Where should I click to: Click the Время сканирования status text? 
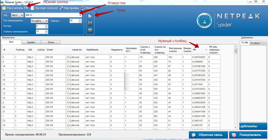25,135
